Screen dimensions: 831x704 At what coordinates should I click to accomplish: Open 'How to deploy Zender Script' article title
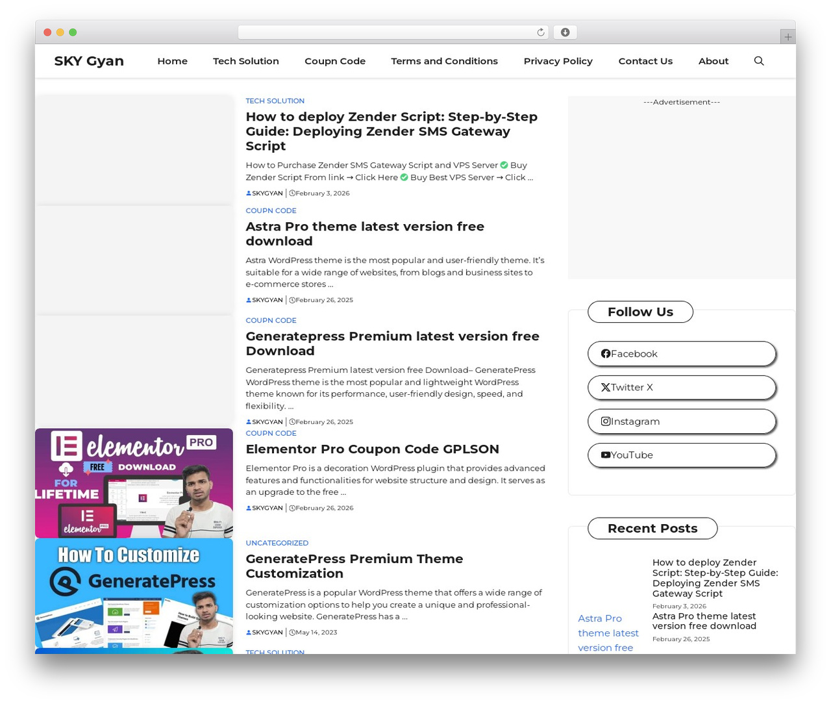[x=391, y=132]
